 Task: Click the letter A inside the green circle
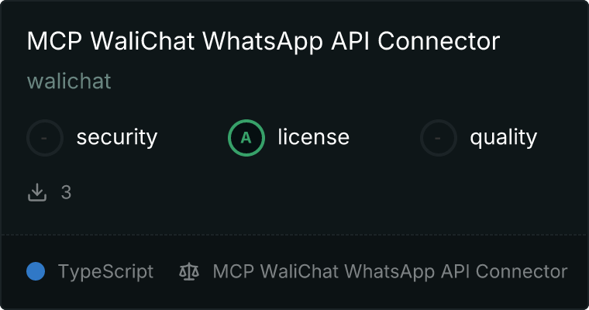pyautogui.click(x=246, y=138)
